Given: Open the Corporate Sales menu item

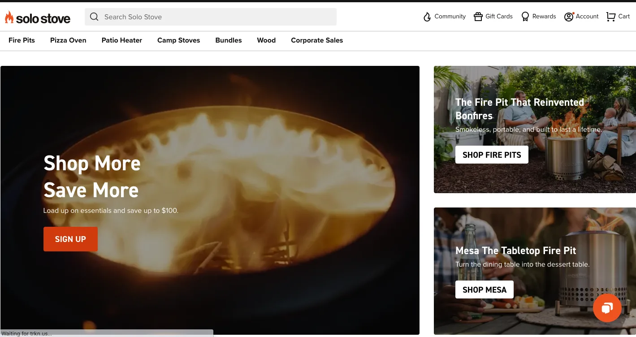Looking at the screenshot, I should pyautogui.click(x=317, y=40).
